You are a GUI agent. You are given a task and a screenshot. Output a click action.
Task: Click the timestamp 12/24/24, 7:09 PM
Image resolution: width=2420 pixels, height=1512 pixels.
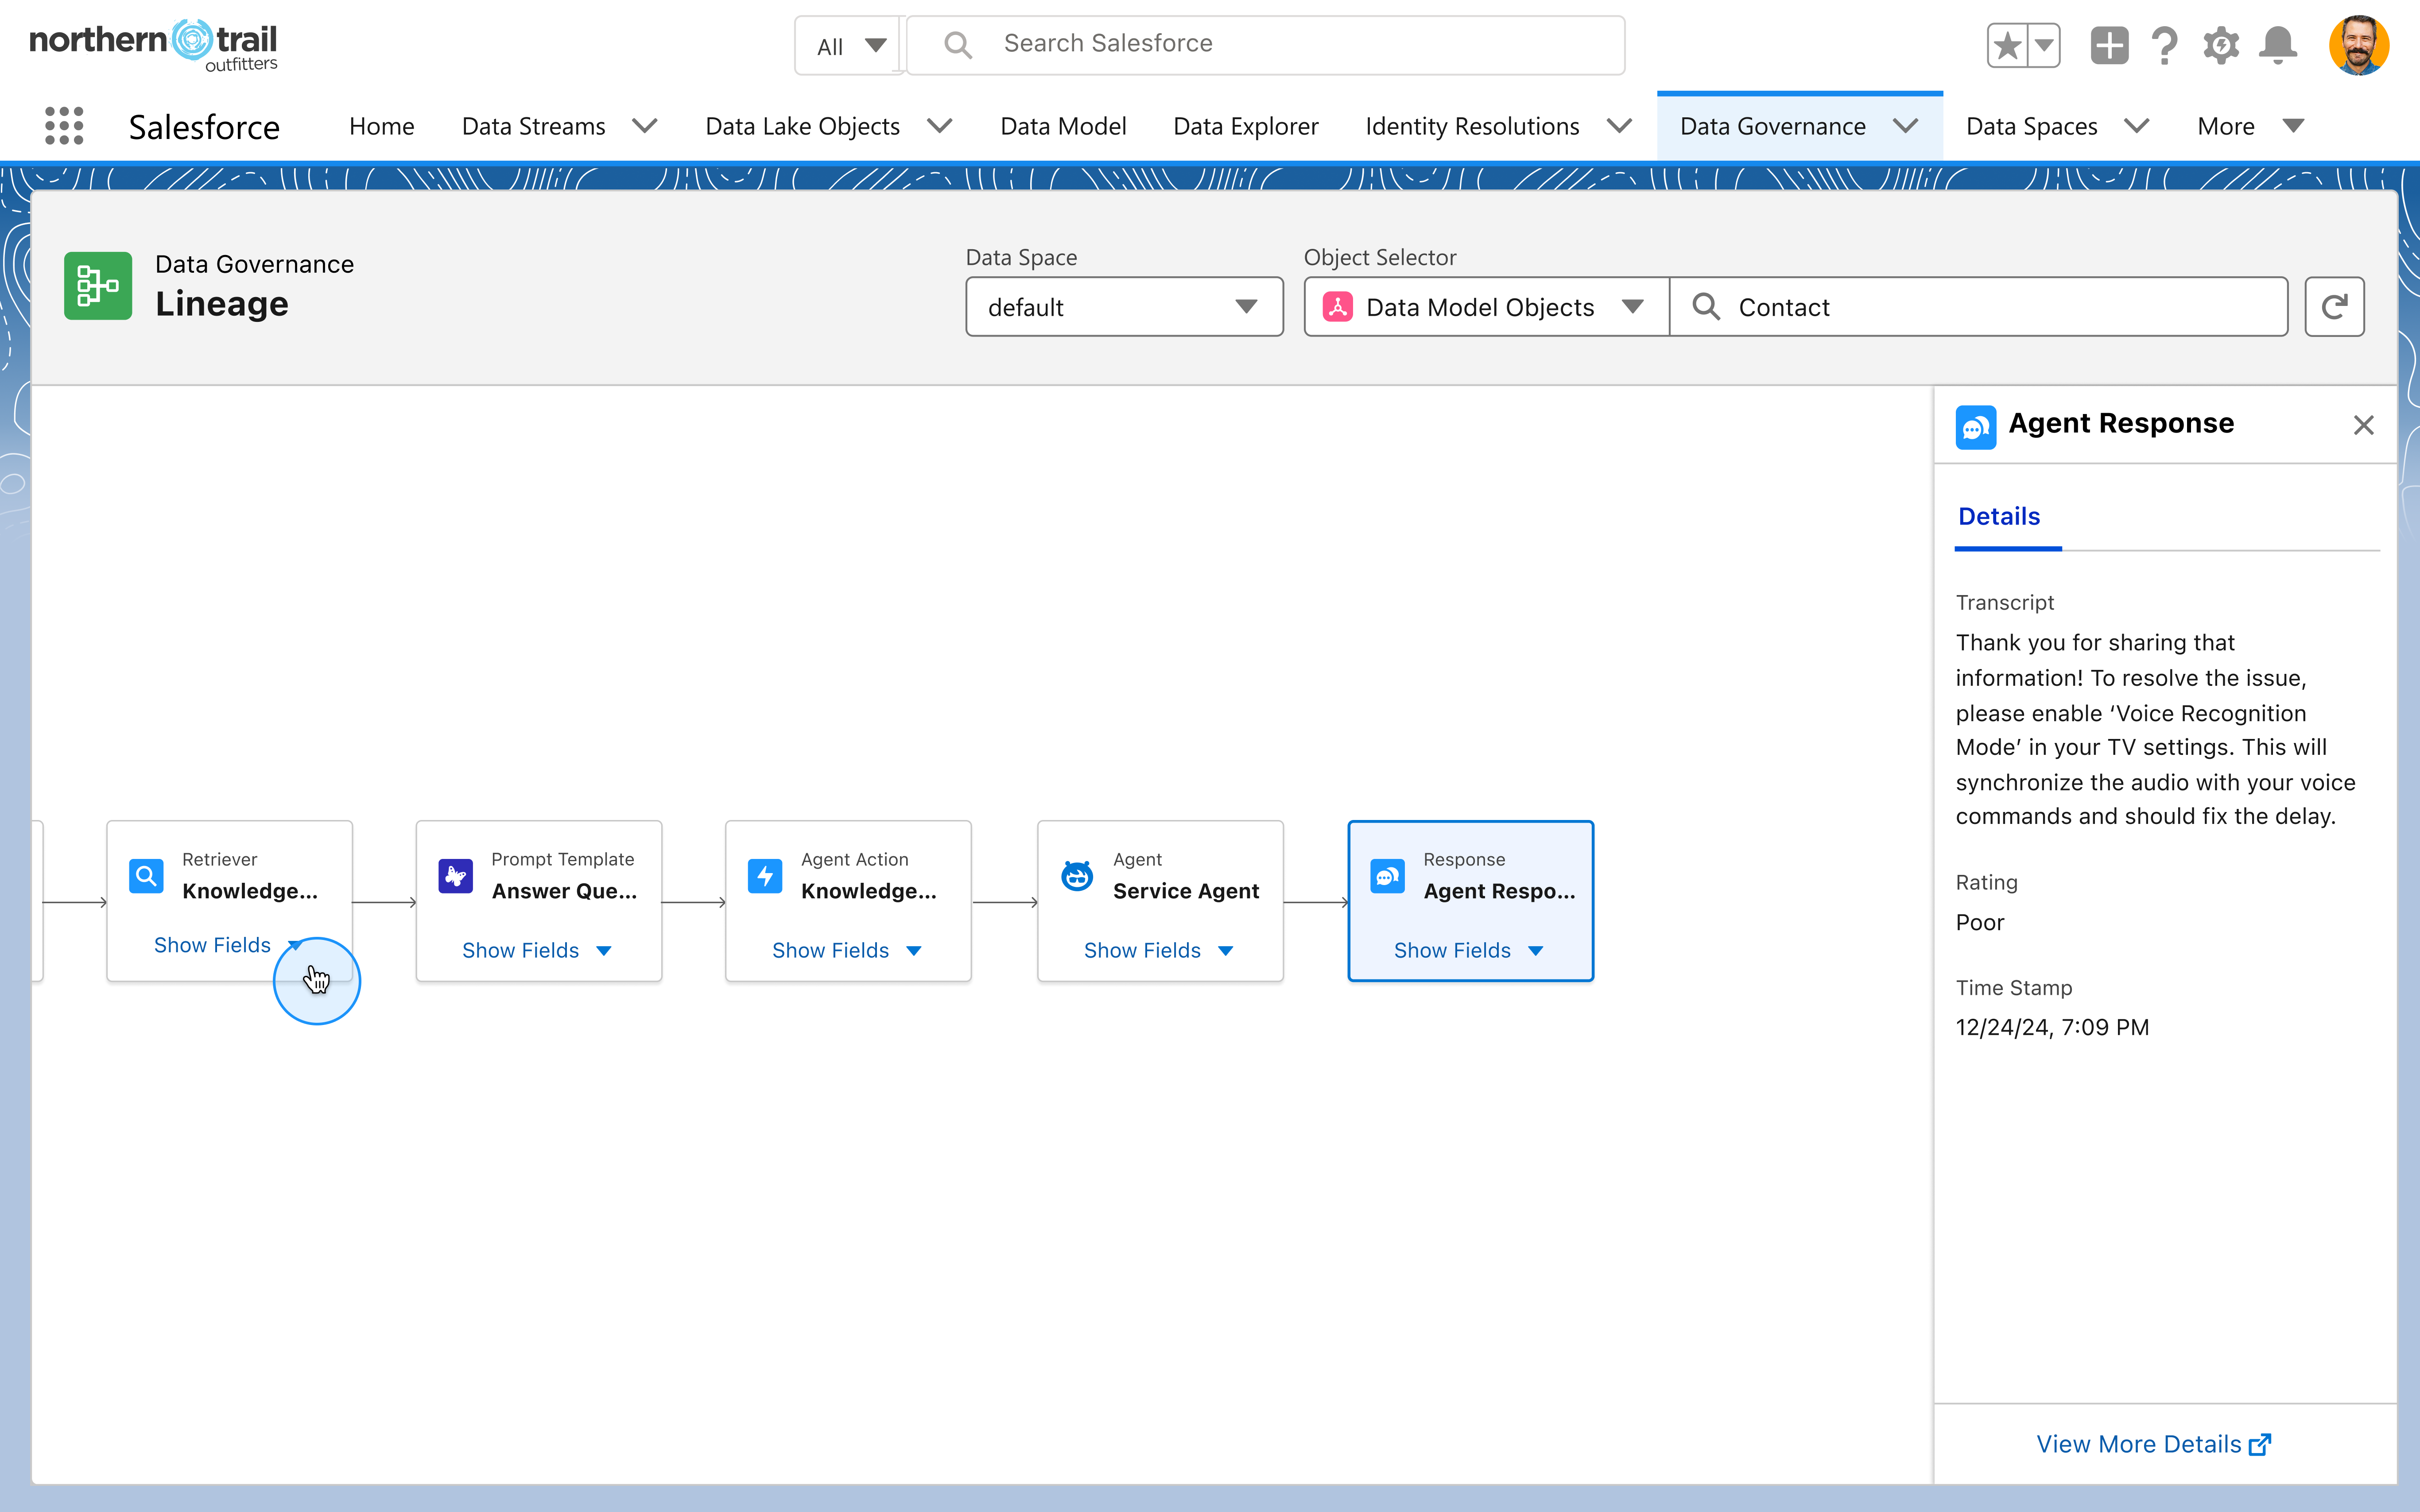click(2052, 1027)
